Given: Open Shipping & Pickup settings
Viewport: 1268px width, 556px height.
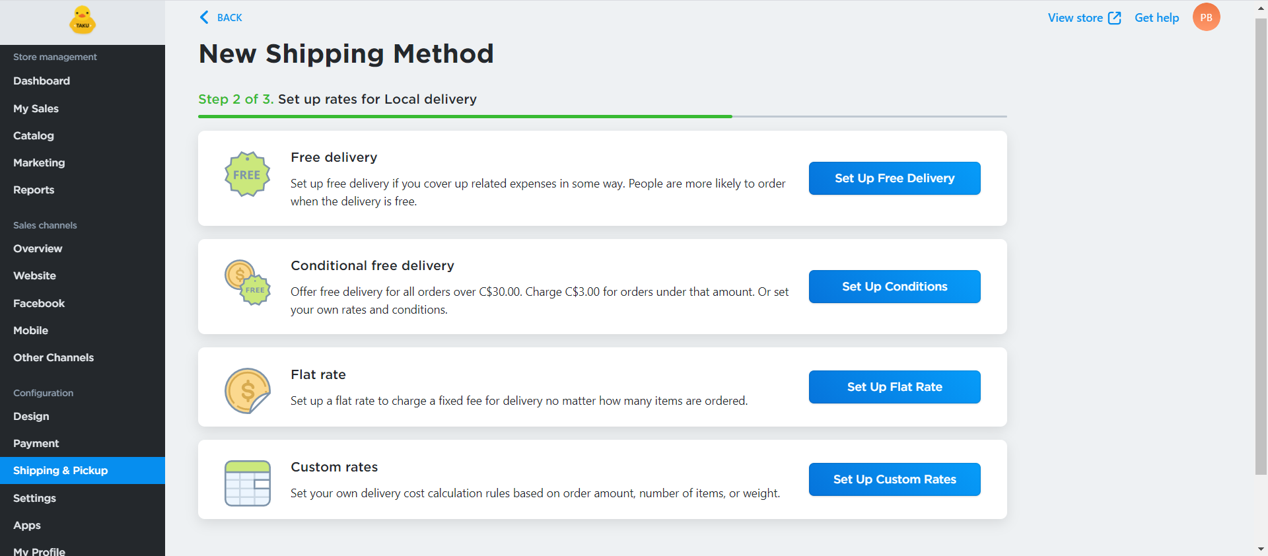Looking at the screenshot, I should click(60, 470).
